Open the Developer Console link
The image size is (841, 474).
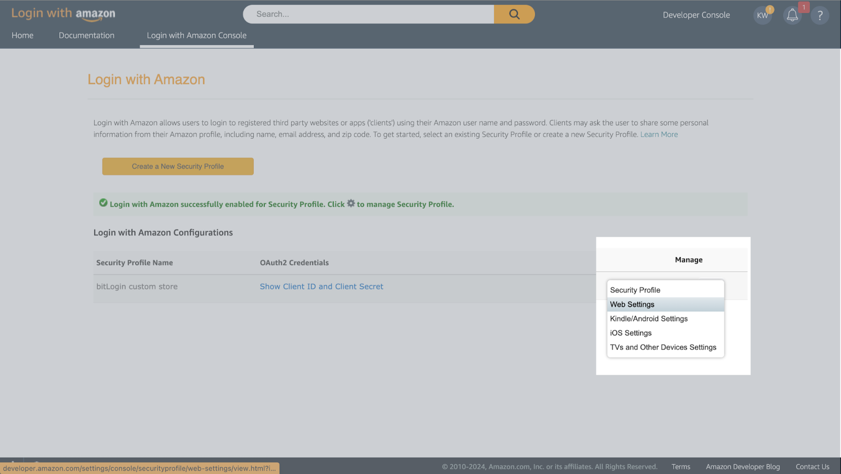point(696,15)
